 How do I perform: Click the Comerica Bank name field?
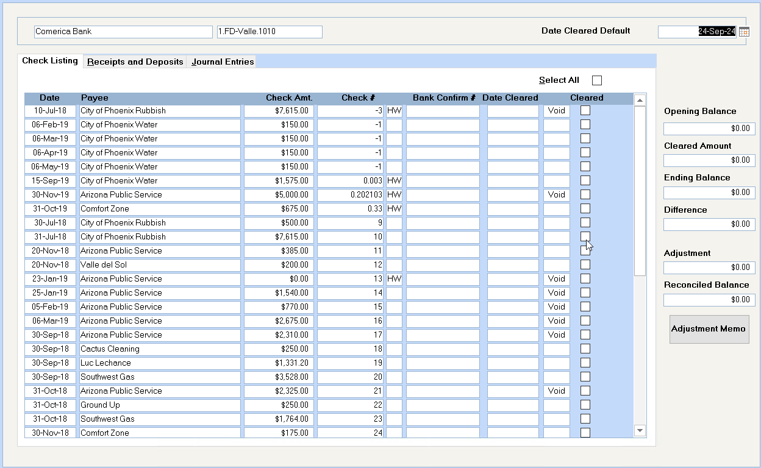pos(123,32)
